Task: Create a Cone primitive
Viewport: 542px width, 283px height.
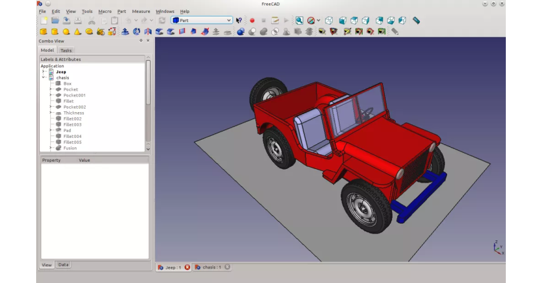Action: [77, 32]
